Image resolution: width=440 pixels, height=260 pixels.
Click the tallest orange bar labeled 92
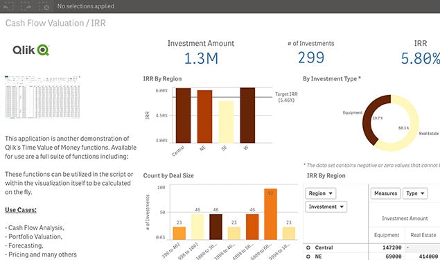pyautogui.click(x=270, y=214)
